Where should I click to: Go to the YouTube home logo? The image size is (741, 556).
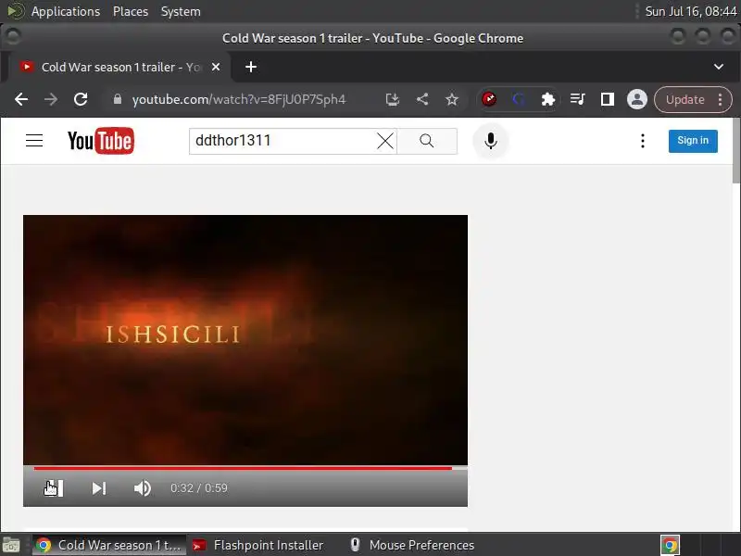[101, 141]
